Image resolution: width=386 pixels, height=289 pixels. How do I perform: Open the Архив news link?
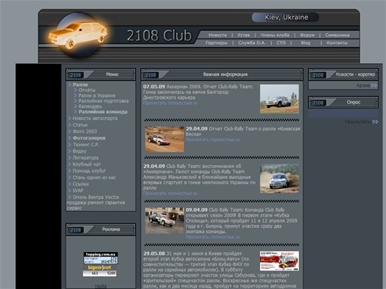pos(363,86)
